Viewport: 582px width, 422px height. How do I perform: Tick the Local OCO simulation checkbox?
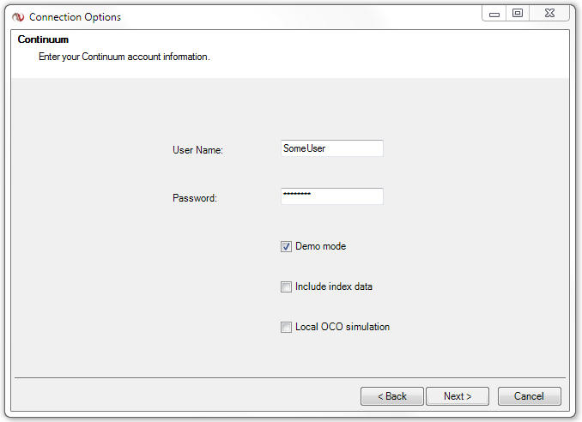pyautogui.click(x=286, y=327)
